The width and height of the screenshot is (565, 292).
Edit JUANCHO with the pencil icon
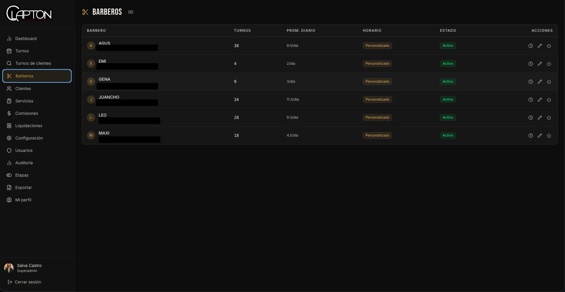(540, 100)
